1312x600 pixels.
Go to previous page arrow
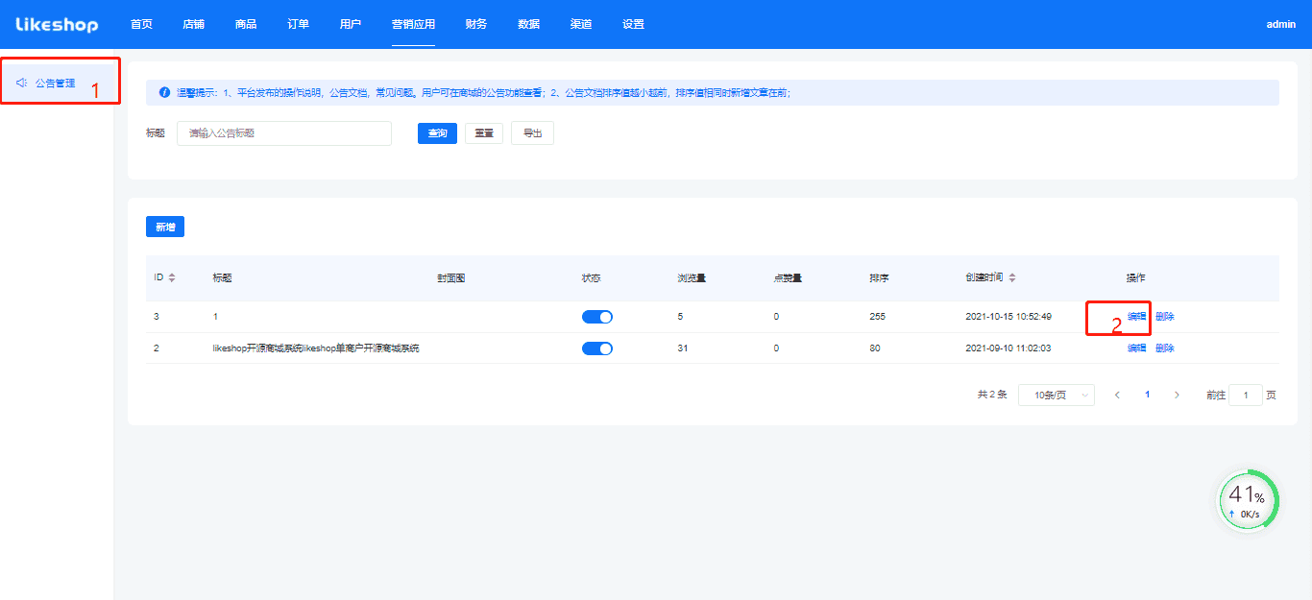point(1117,395)
